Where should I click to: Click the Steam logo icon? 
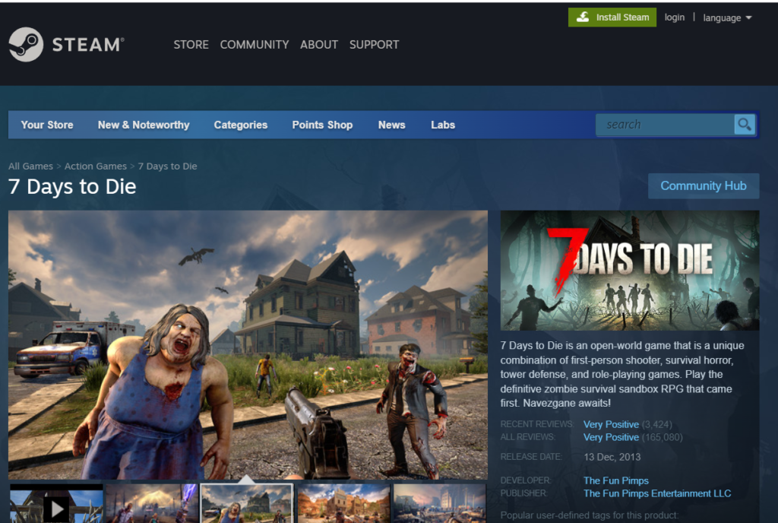tap(26, 44)
